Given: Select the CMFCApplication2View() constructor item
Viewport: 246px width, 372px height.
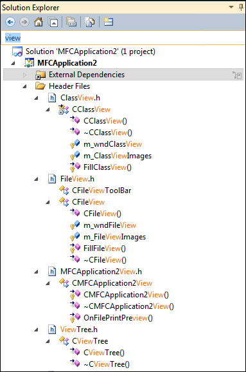Looking at the screenshot, I should [x=126, y=295].
